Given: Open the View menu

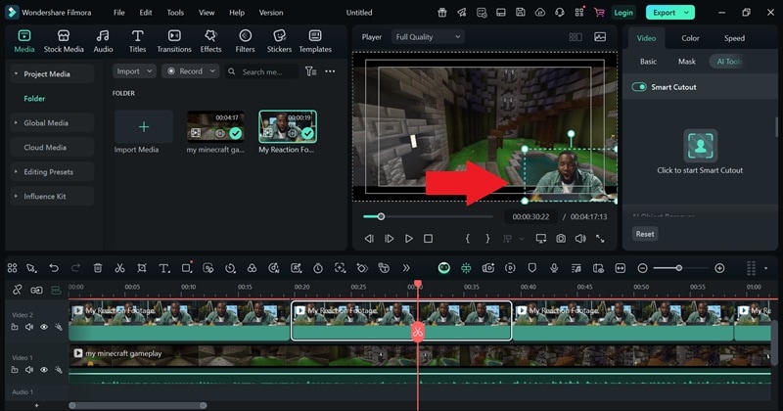Looking at the screenshot, I should click(x=207, y=13).
